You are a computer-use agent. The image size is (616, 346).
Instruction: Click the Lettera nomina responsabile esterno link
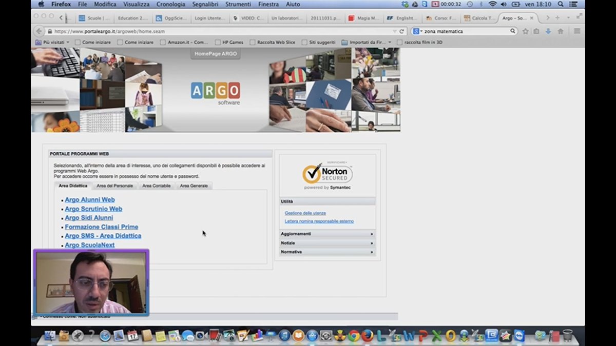(x=319, y=221)
